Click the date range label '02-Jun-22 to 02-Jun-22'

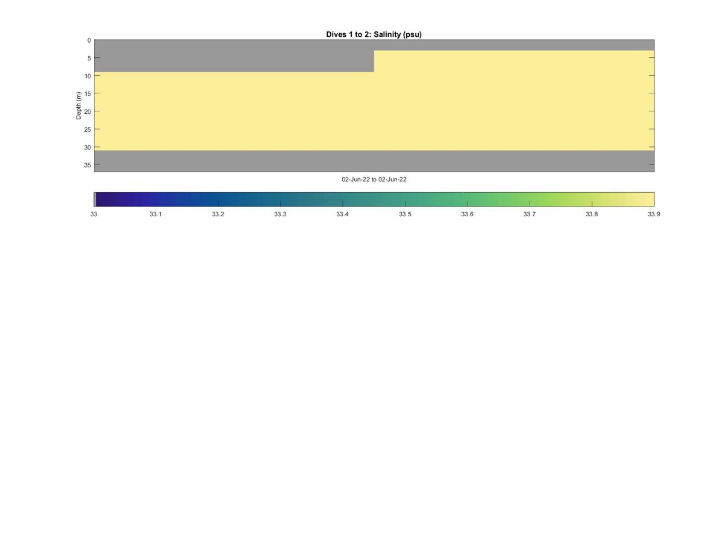click(374, 179)
